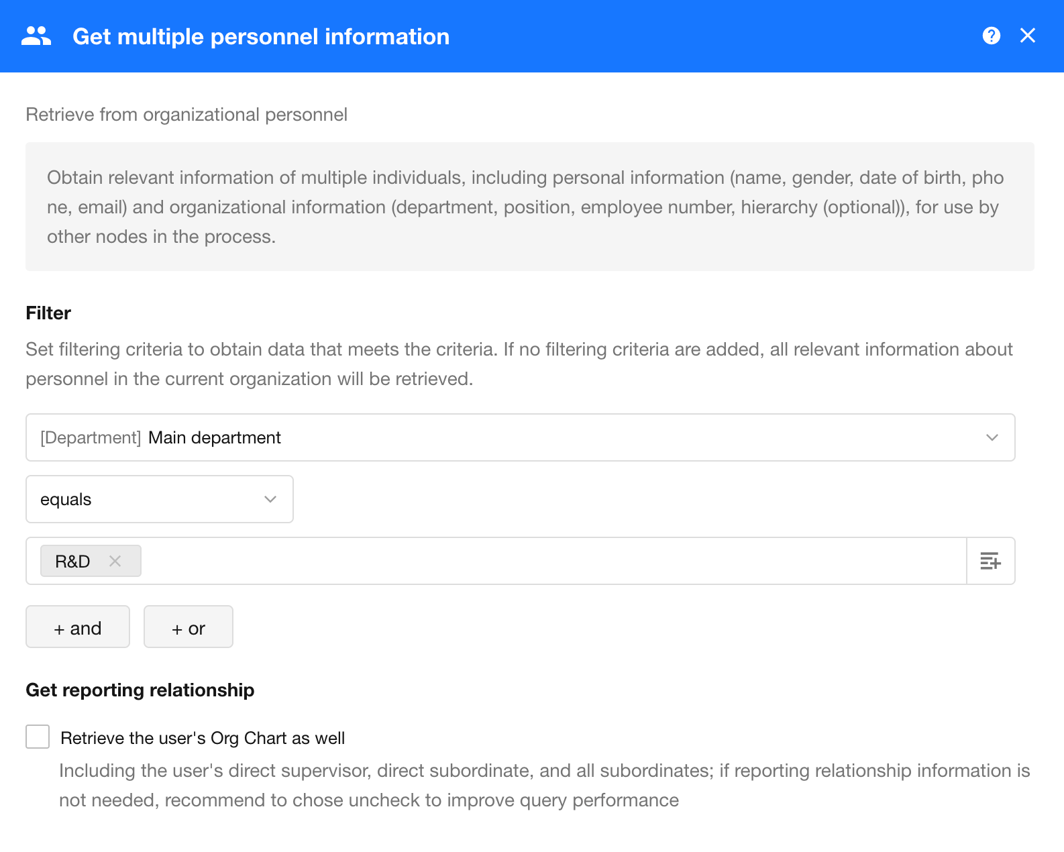Close the personnel information dialog
The height and width of the screenshot is (852, 1064).
(x=1027, y=36)
